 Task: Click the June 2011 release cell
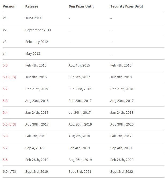(x=33, y=18)
